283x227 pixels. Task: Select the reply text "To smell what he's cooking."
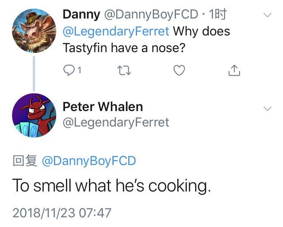[x=111, y=185]
